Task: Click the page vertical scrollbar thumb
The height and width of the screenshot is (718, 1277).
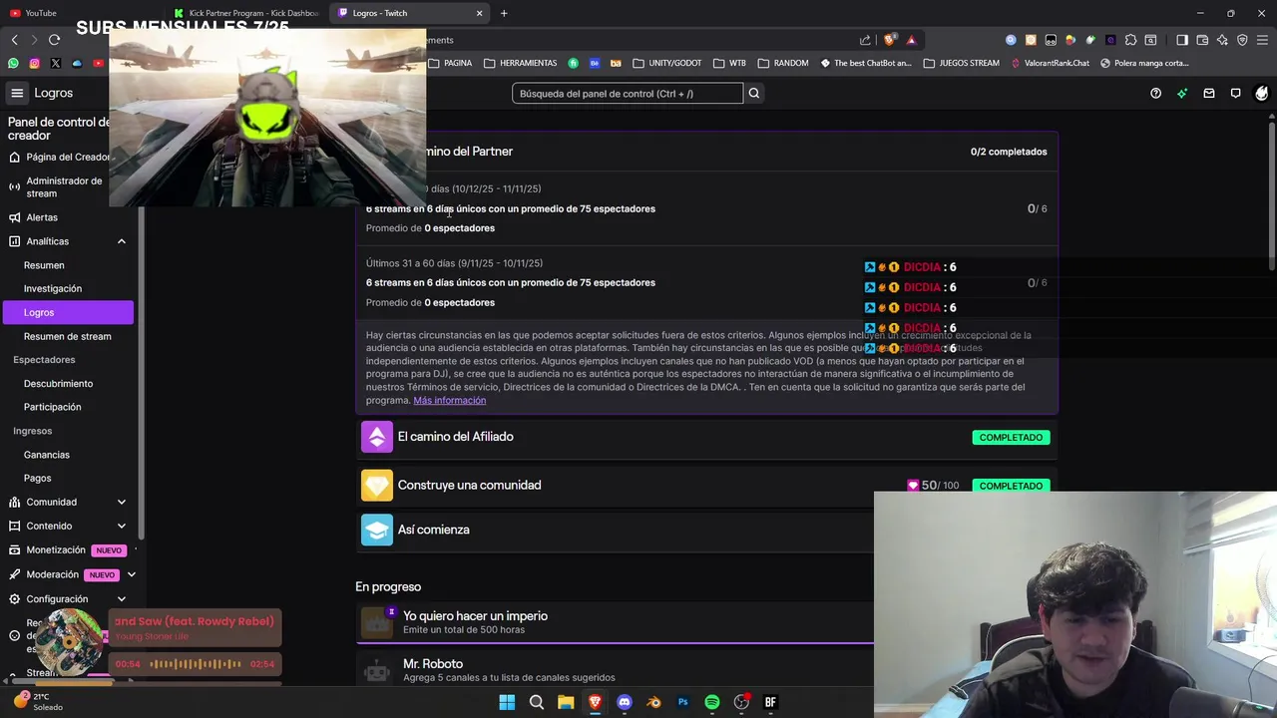Action: (1271, 194)
